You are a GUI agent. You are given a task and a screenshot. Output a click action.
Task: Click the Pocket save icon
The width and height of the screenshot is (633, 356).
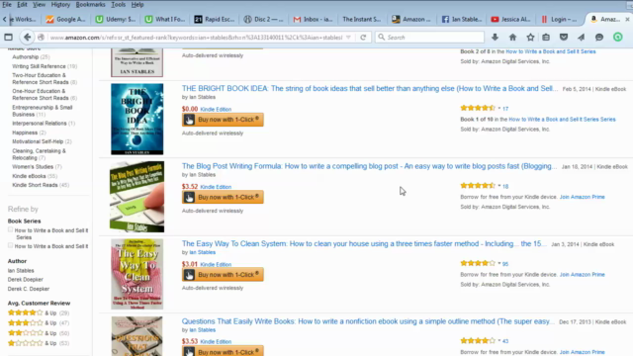564,38
